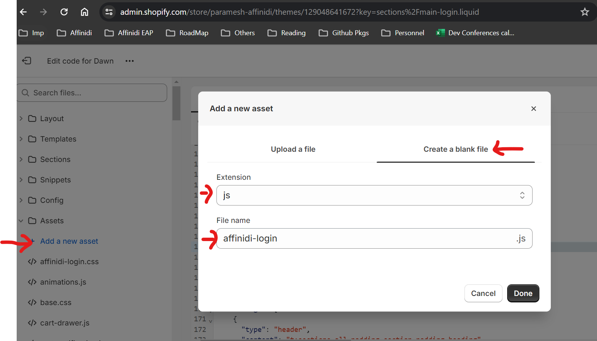Click the address bar URL
The width and height of the screenshot is (597, 341).
pos(299,12)
